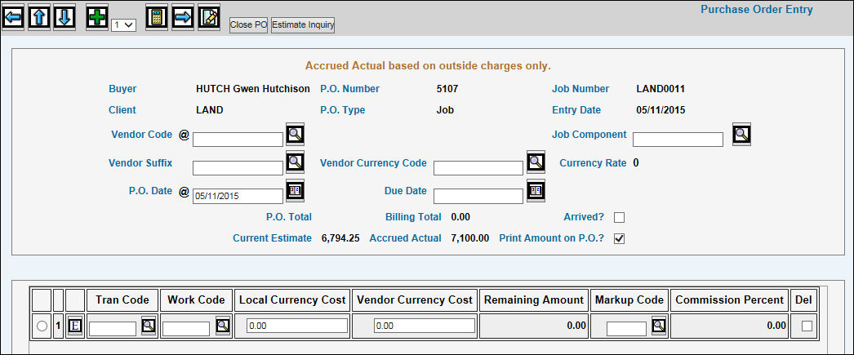Select the row 1 radio button
The image size is (854, 355).
(x=42, y=326)
